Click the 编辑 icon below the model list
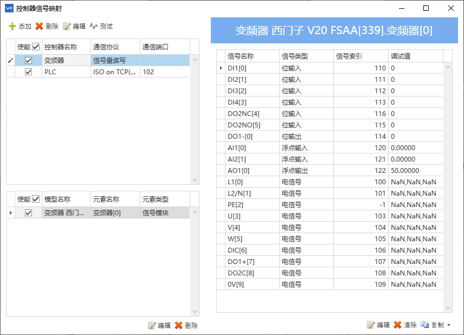This screenshot has width=464, height=335. coord(152,326)
